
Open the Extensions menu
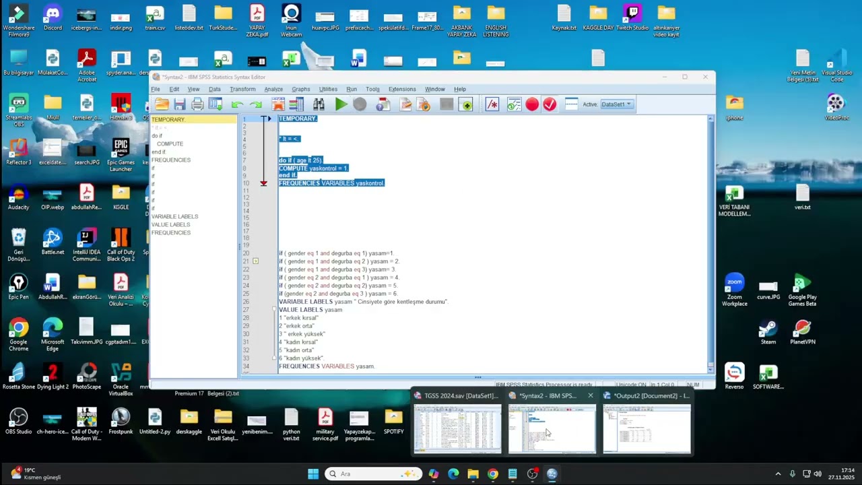(402, 89)
